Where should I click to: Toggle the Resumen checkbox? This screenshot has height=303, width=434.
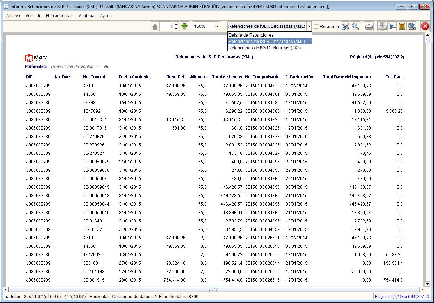point(316,26)
